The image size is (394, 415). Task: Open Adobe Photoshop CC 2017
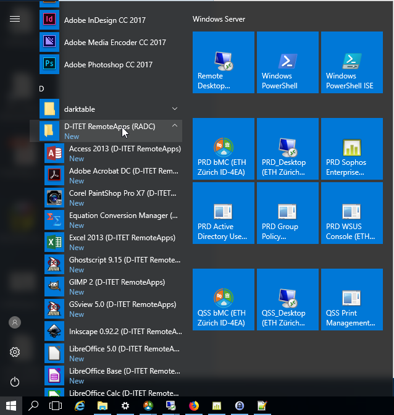tap(106, 65)
